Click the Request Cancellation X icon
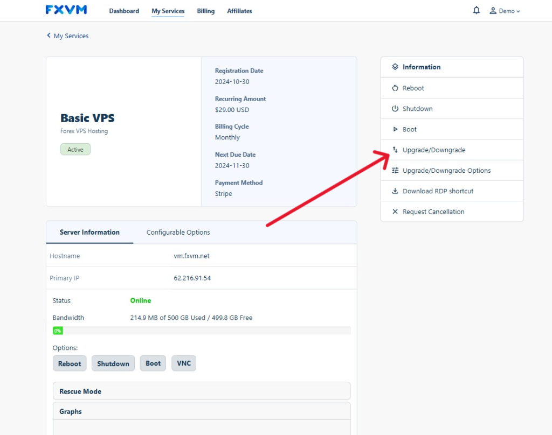This screenshot has width=552, height=435. pyautogui.click(x=395, y=212)
